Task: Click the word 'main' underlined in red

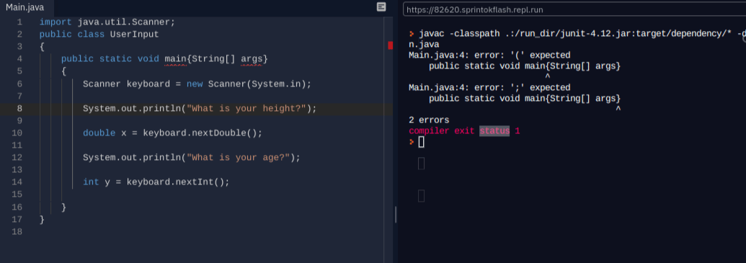Action: click(x=176, y=59)
